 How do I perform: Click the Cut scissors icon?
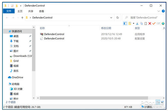(x=137, y=23)
